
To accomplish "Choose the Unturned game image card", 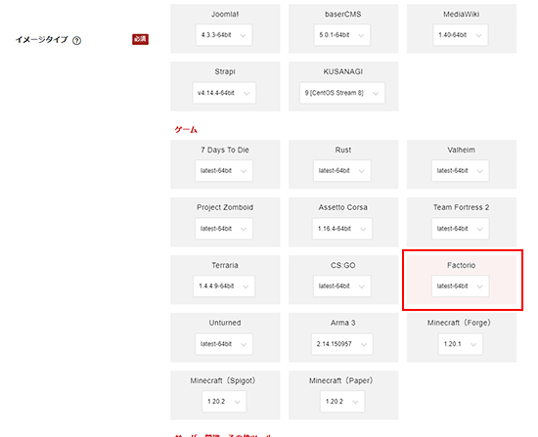I will [x=225, y=337].
